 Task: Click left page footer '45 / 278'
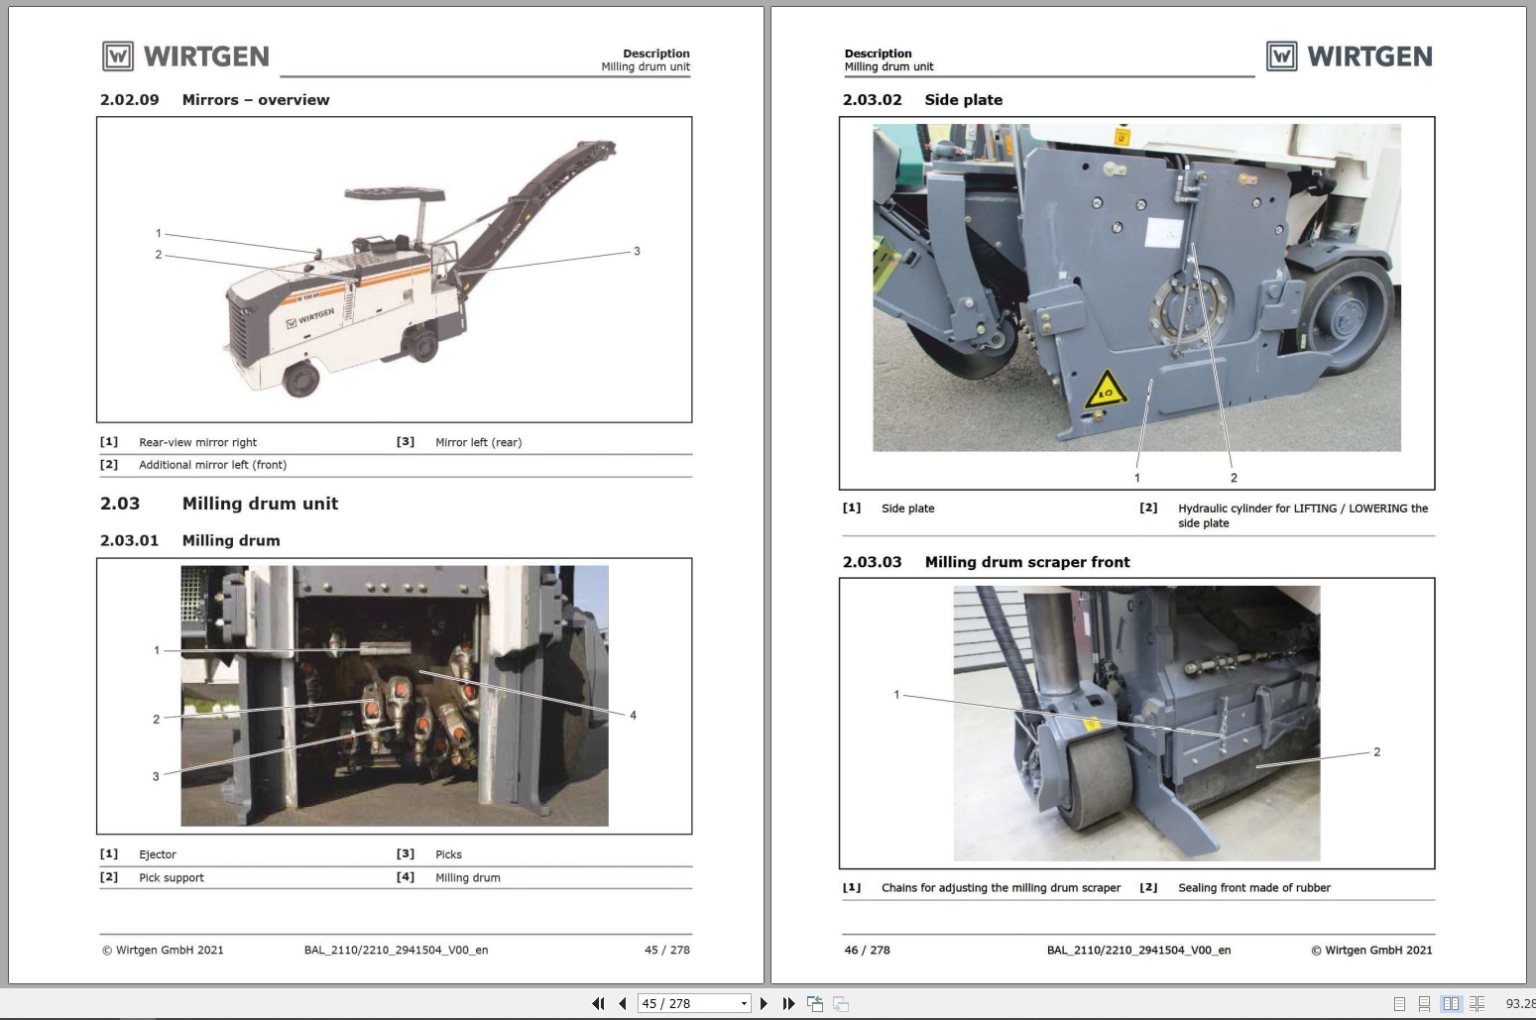[667, 950]
